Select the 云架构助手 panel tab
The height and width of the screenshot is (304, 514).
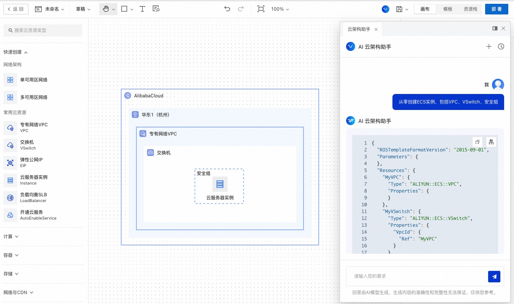359,29
